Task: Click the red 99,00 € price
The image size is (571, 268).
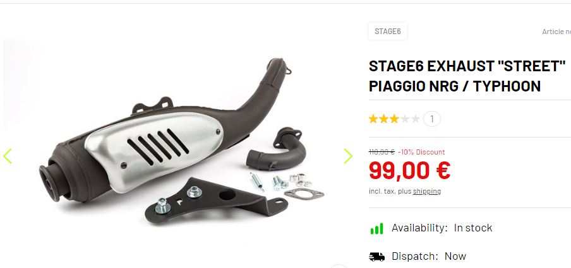Action: (410, 170)
